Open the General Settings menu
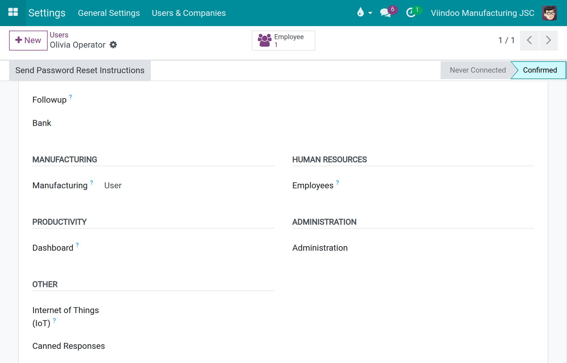Viewport: 567px width, 363px height. coord(109,13)
